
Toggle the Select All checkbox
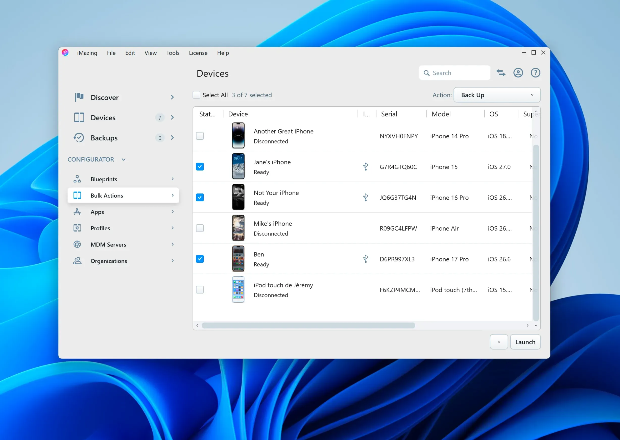click(x=197, y=95)
